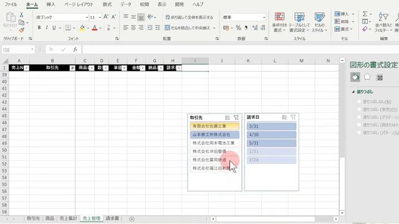This screenshot has width=399, height=224.
Task: Click the percent style icon
Action: tap(238, 27)
